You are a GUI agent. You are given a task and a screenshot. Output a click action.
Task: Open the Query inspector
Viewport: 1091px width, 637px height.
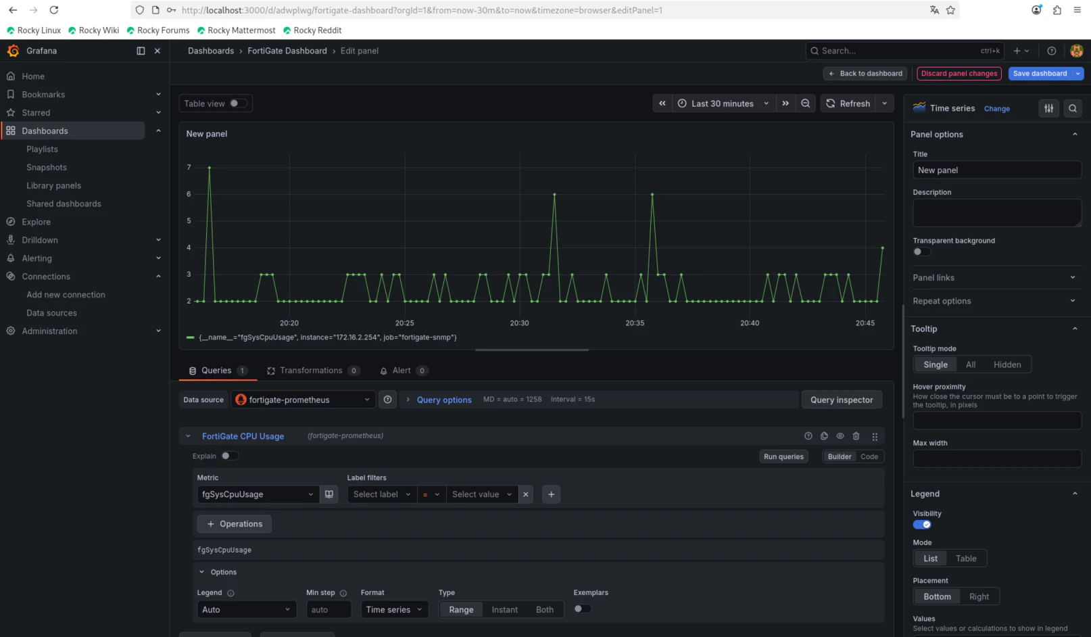pyautogui.click(x=842, y=400)
